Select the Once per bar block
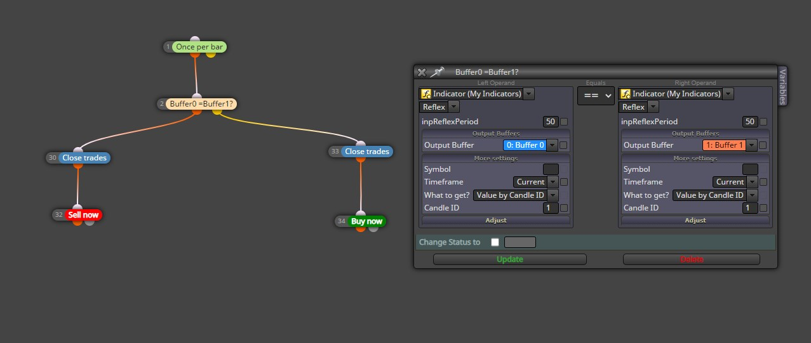Viewport: 811px width, 343px height. pos(199,47)
